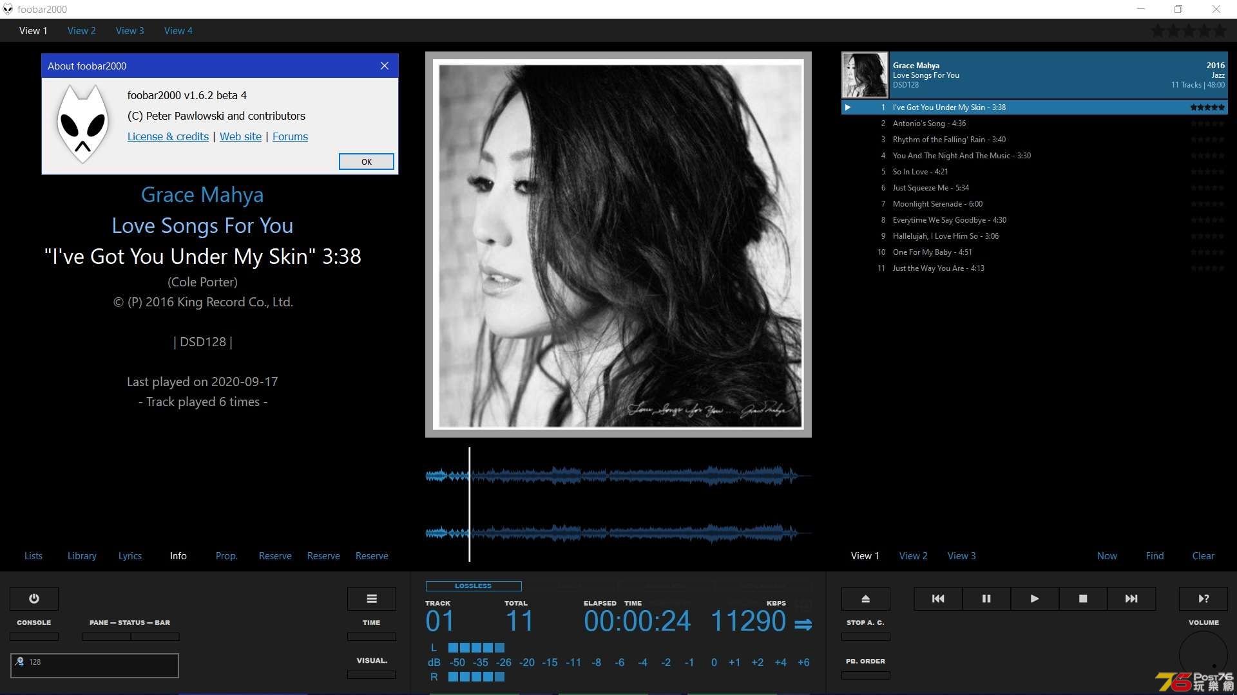Image resolution: width=1237 pixels, height=695 pixels.
Task: Click the eject Stop A.C. icon
Action: [x=866, y=598]
